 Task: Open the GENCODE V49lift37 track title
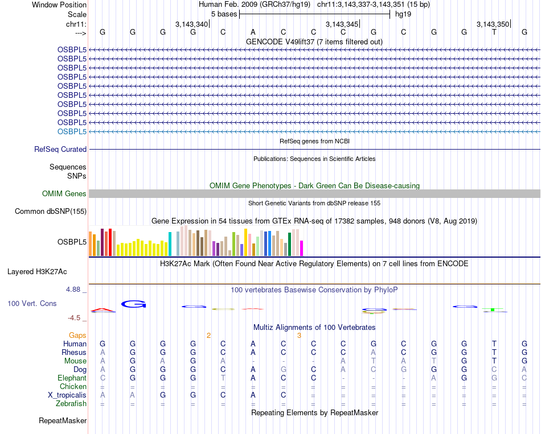pyautogui.click(x=314, y=42)
